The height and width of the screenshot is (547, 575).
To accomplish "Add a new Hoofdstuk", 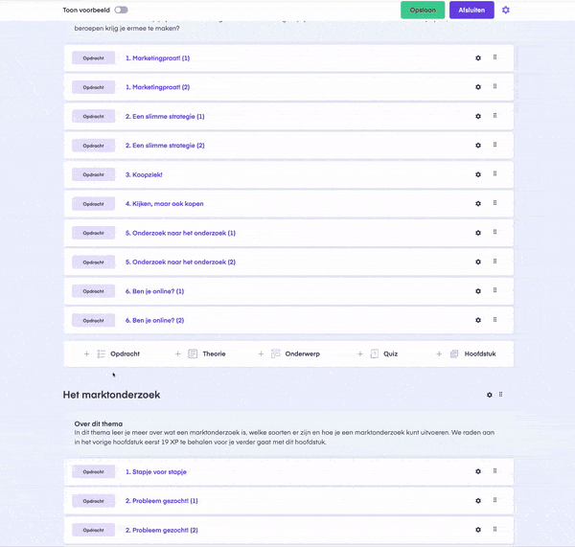I will click(466, 353).
